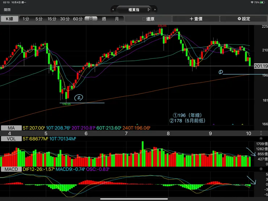This screenshot has height=201, width=268.
Task: Toggle the 還原 checkbox
Action: pos(144,19)
